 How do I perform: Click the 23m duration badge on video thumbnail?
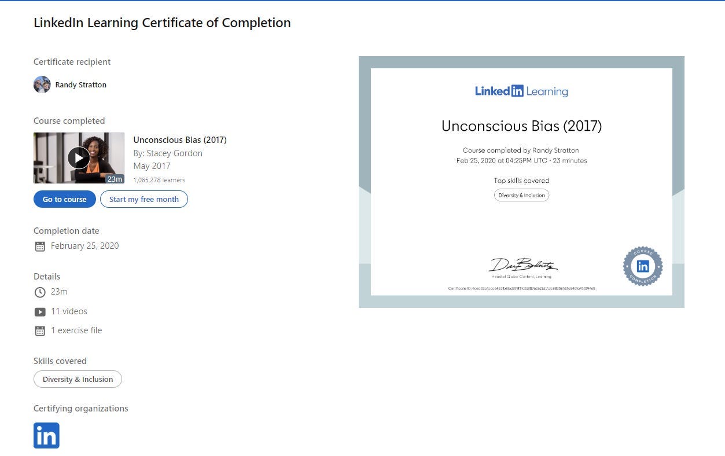point(115,179)
